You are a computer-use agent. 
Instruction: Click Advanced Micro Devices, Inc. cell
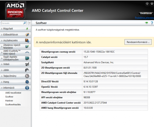tap(99, 62)
